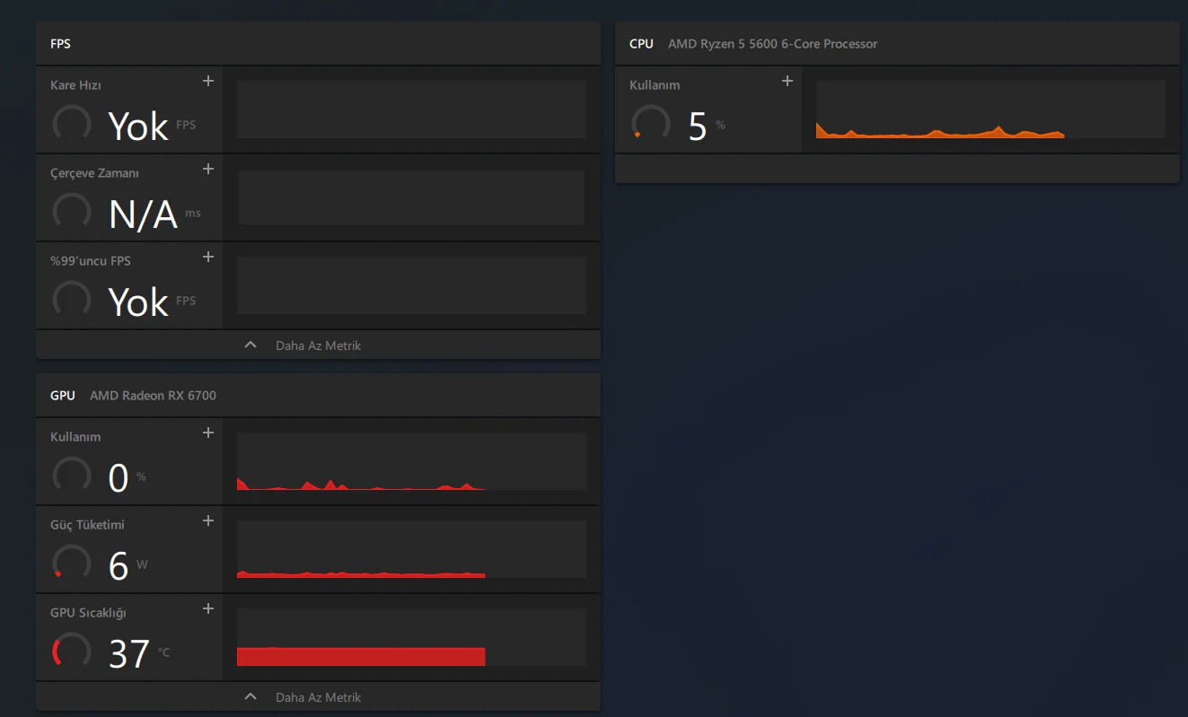The image size is (1188, 717).
Task: Click the plus icon next to Çerçeve Zamanı
Action: [x=208, y=169]
